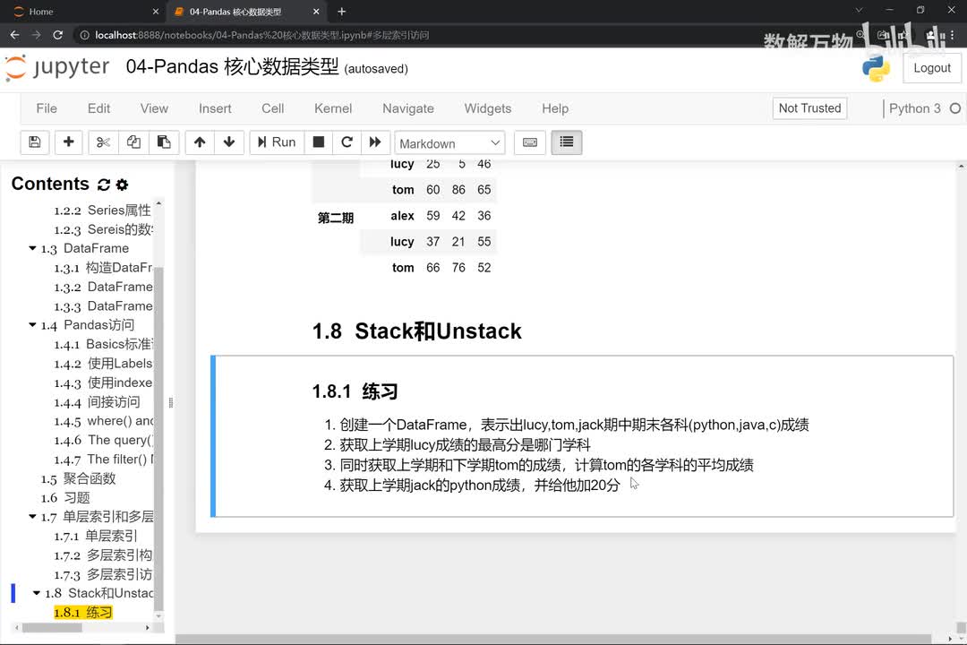Run the selected cell
967x645 pixels.
277,142
